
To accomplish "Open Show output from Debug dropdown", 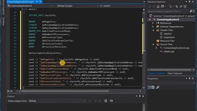I will click(x=84, y=101).
